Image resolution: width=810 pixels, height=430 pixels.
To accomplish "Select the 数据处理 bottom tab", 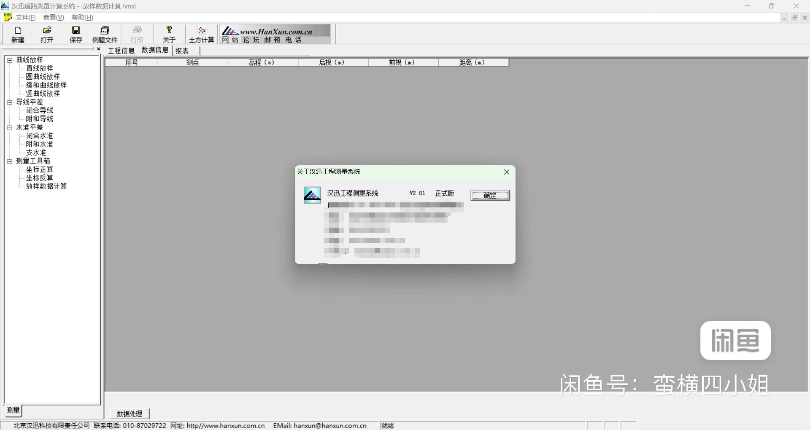I will 130,414.
